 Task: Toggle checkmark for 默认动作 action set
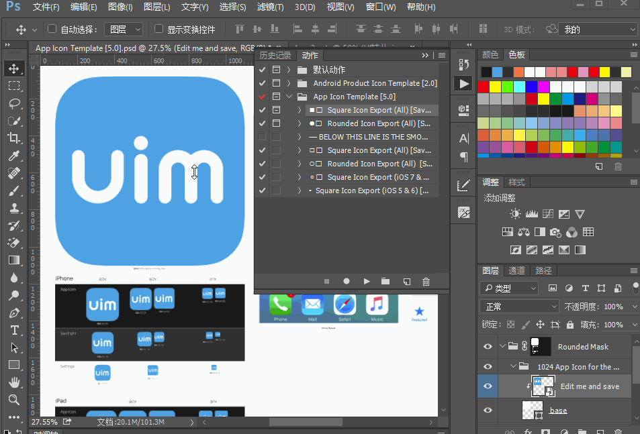pos(262,70)
